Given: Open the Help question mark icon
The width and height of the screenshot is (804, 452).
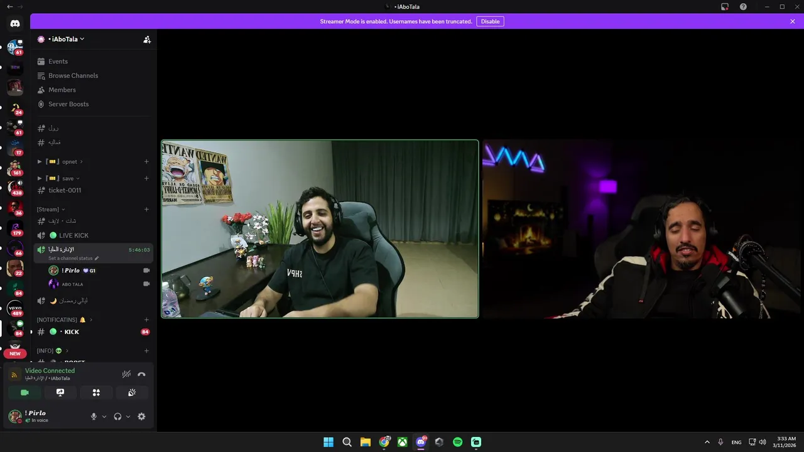Looking at the screenshot, I should (743, 7).
